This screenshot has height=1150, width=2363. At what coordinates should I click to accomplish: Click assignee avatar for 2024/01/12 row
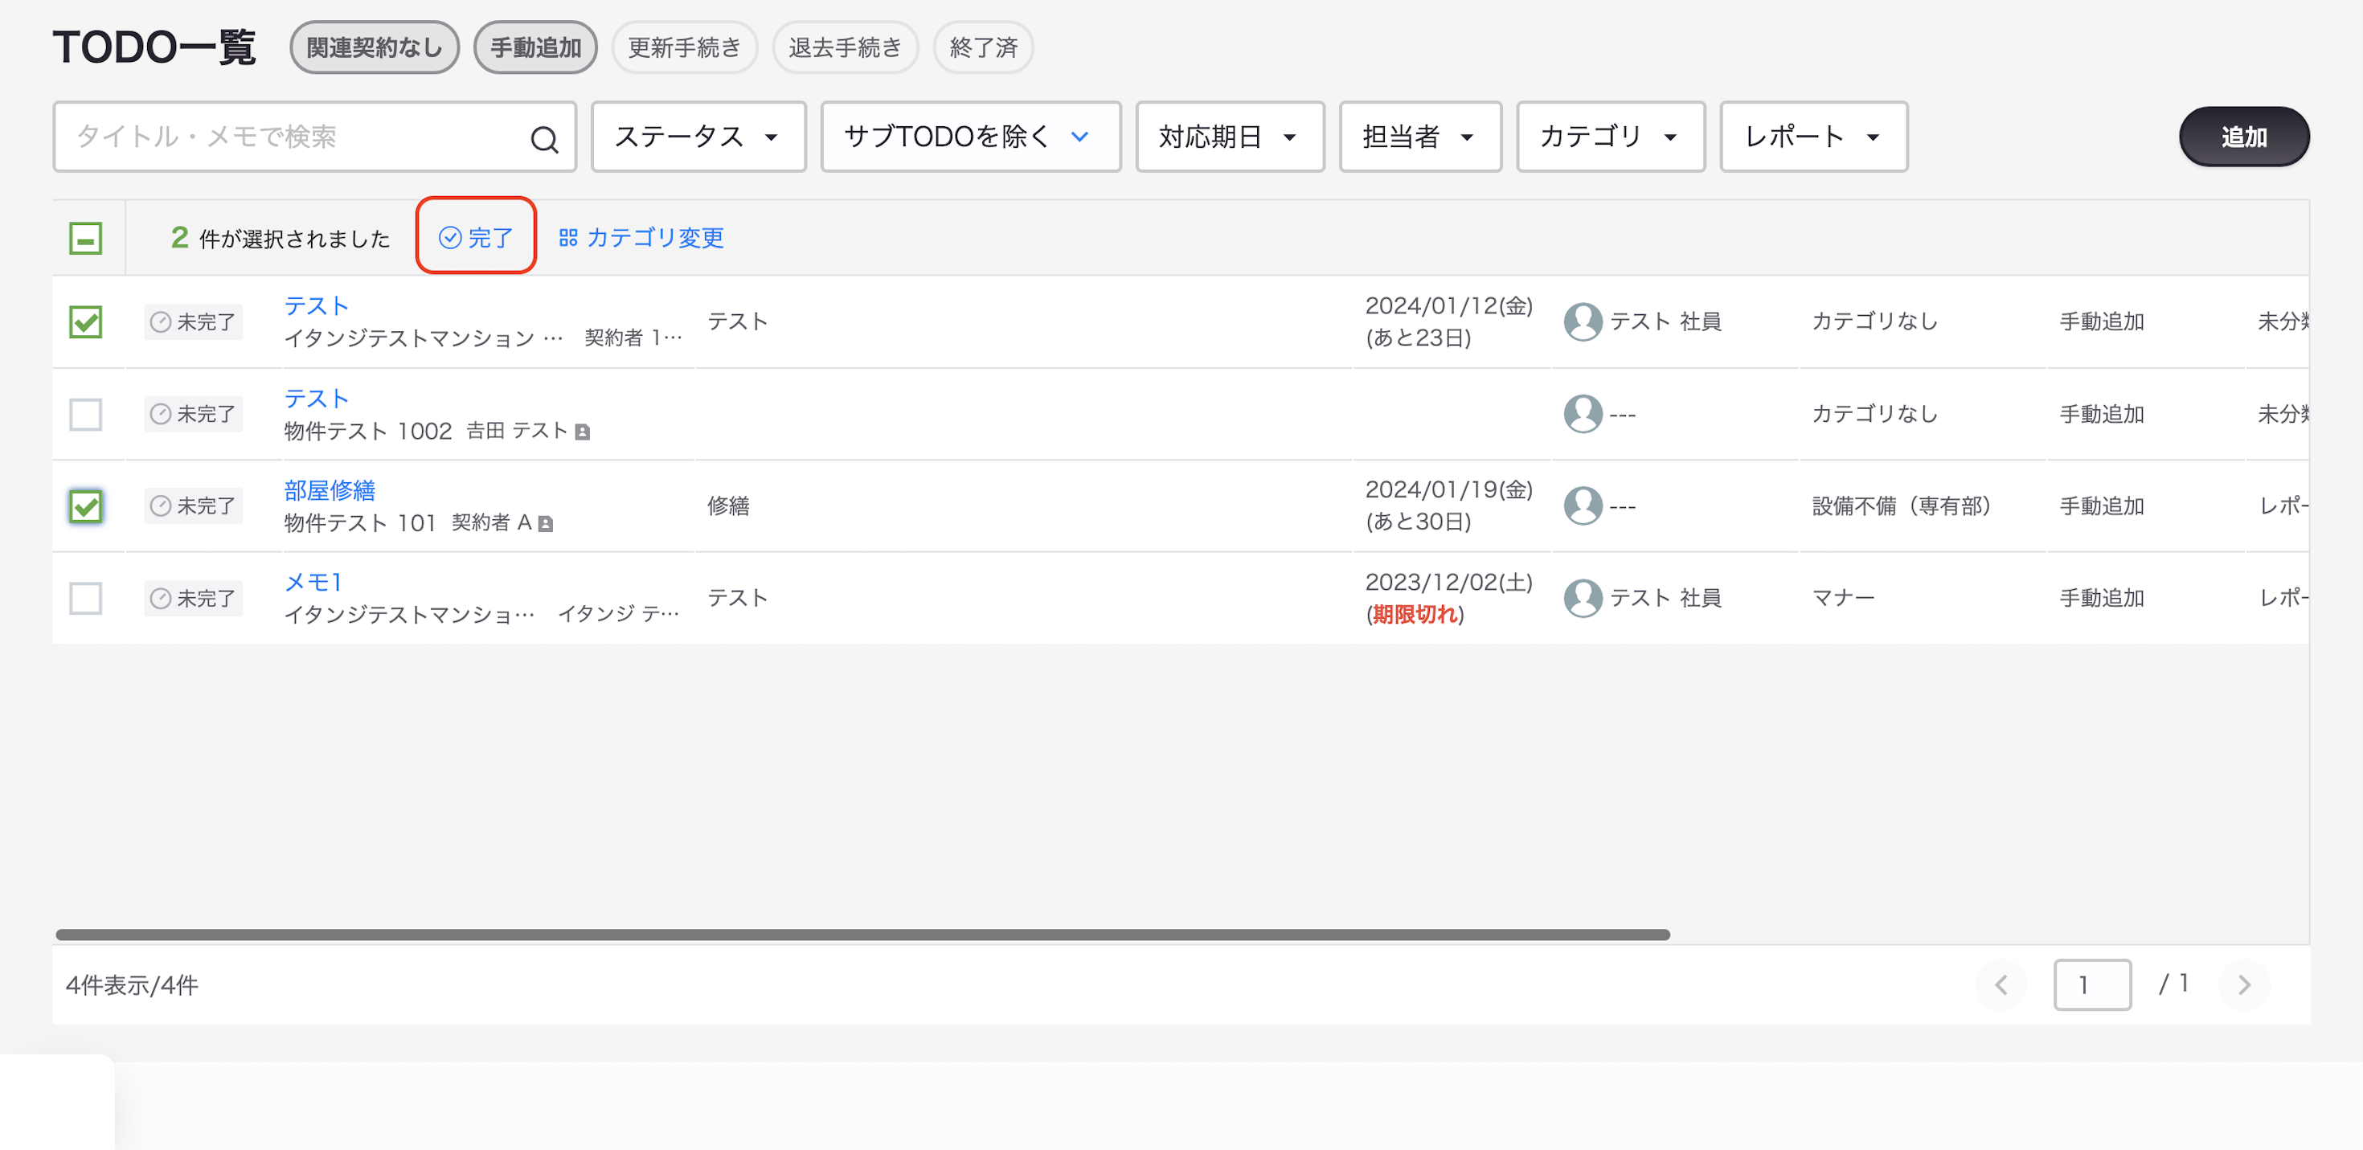click(x=1583, y=322)
